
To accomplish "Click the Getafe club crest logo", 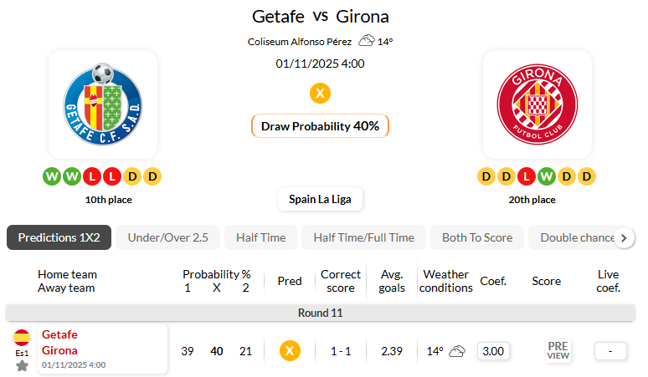I will (103, 104).
